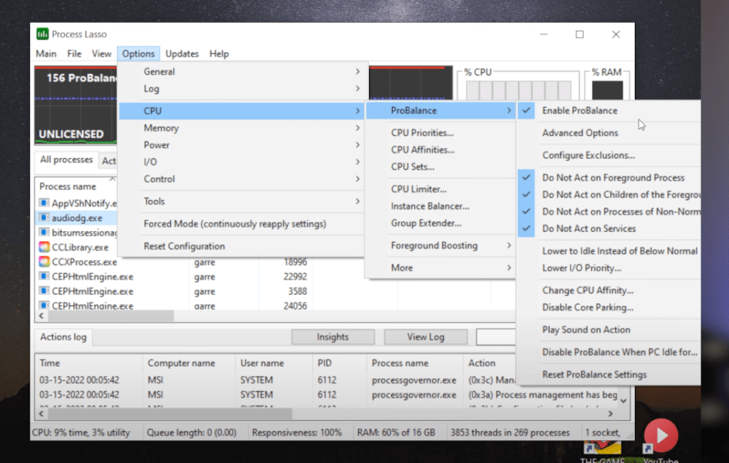
Task: Sort by Process name column header
Action: pyautogui.click(x=75, y=186)
